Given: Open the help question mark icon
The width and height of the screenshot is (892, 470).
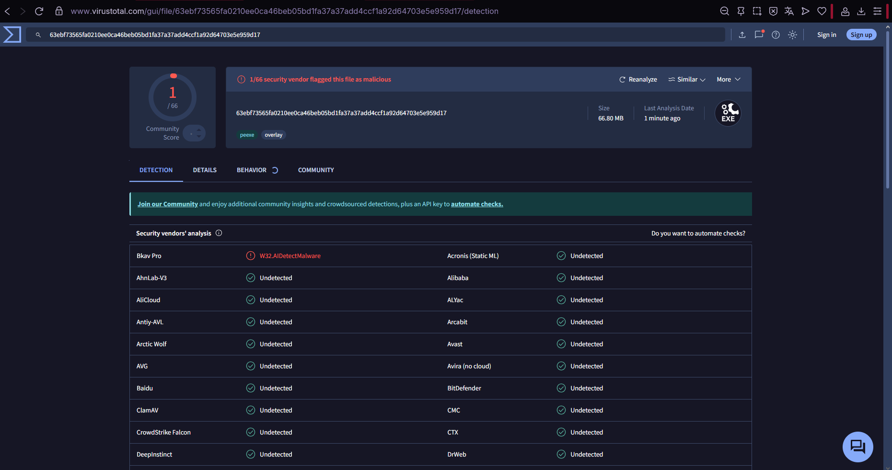Looking at the screenshot, I should pyautogui.click(x=776, y=35).
